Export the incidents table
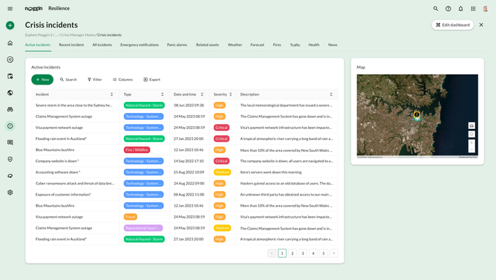The image size is (496, 280). (152, 80)
